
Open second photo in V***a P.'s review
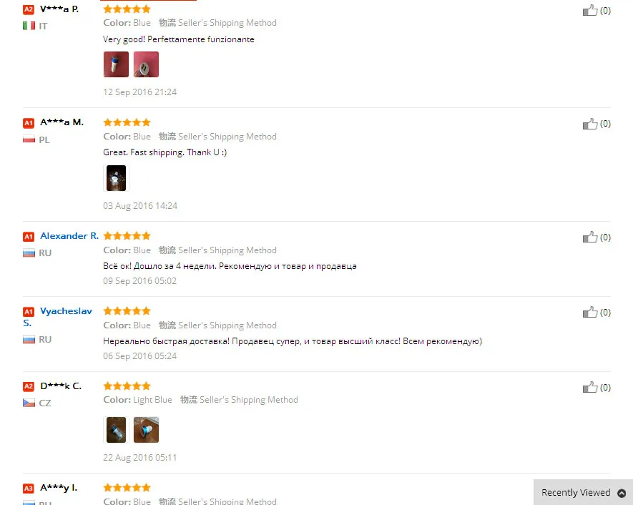pyautogui.click(x=146, y=64)
